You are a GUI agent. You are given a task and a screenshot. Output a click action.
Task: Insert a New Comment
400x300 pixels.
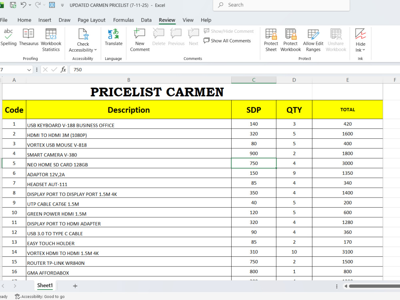[140, 40]
